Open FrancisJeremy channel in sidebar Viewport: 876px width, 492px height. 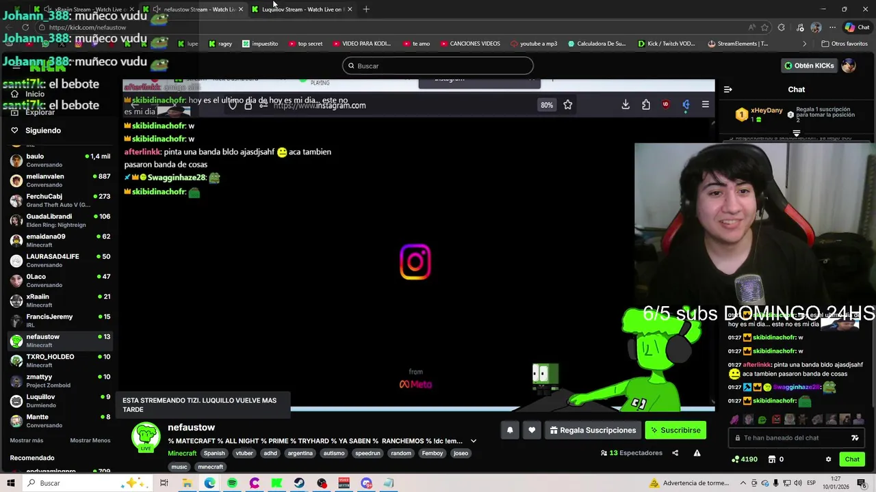pyautogui.click(x=60, y=320)
